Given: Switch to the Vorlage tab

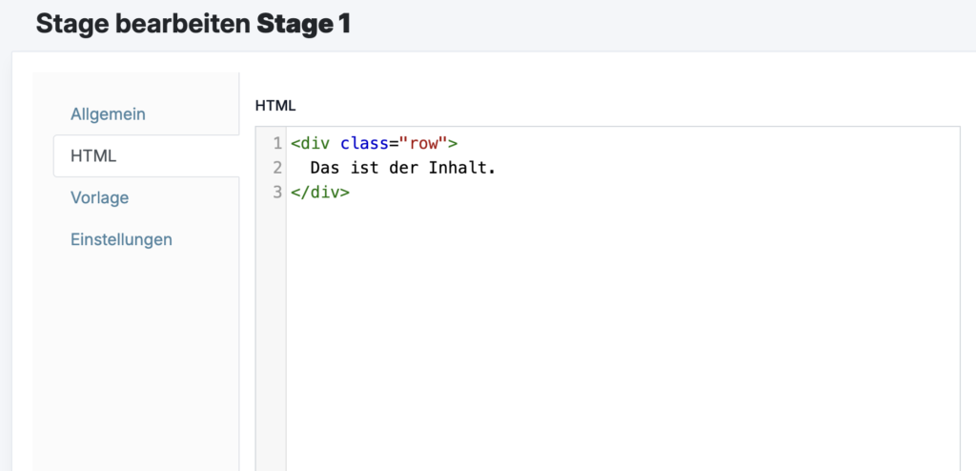Looking at the screenshot, I should (99, 198).
